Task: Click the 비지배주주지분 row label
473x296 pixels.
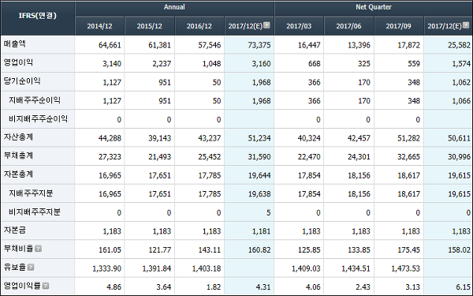Action: click(35, 212)
